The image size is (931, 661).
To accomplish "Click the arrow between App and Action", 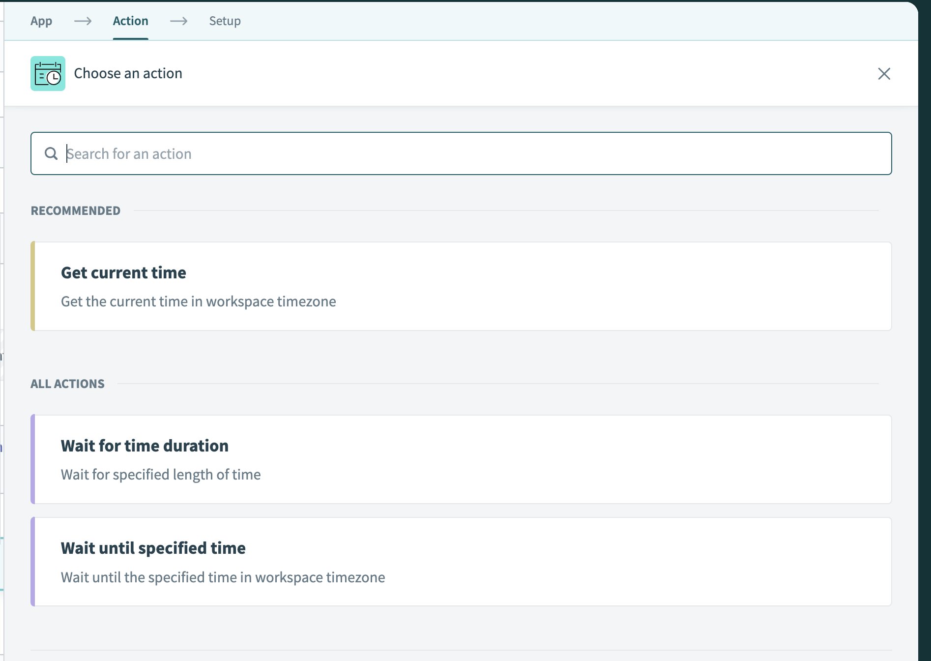I will [83, 21].
